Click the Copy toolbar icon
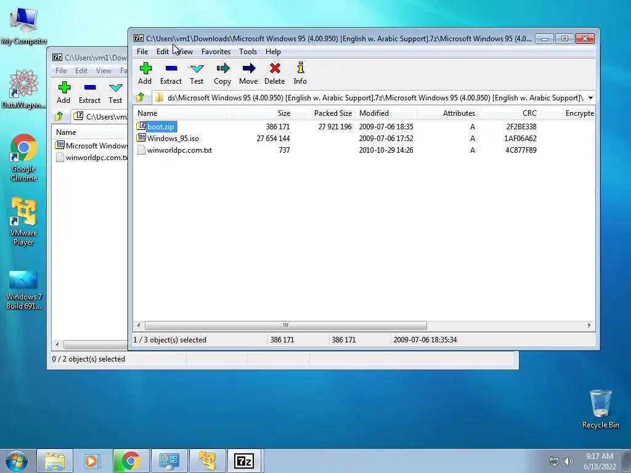The image size is (631, 473). point(222,68)
